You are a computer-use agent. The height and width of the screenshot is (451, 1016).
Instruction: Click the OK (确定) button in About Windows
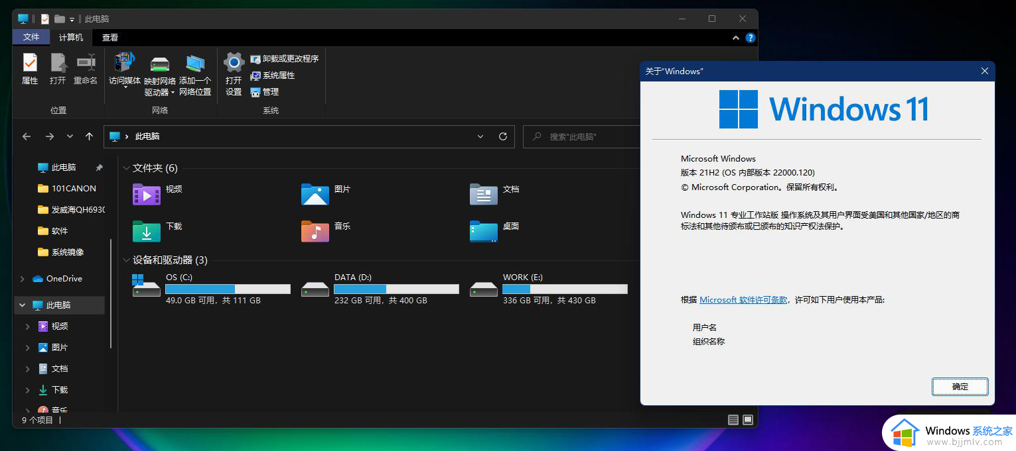[x=960, y=387]
